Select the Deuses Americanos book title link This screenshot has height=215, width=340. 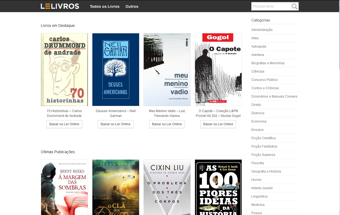point(115,113)
